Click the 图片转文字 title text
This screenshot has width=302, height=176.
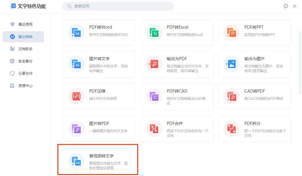99,59
